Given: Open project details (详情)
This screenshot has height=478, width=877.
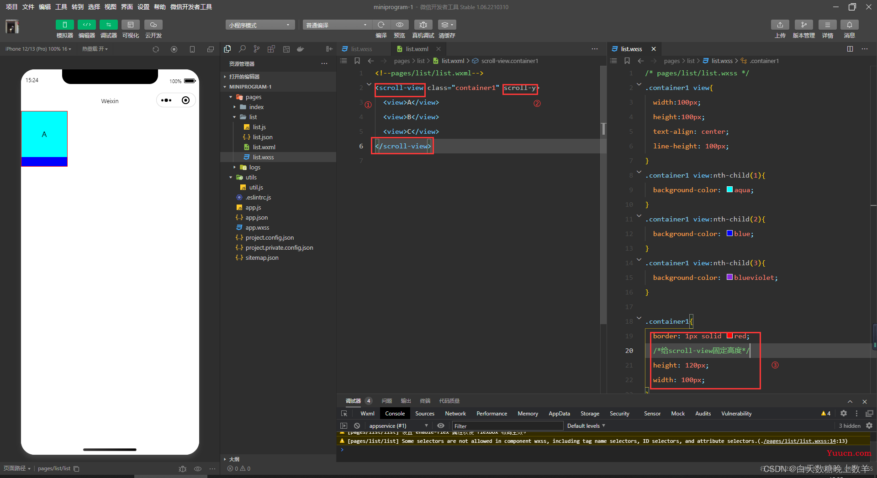Looking at the screenshot, I should point(828,25).
